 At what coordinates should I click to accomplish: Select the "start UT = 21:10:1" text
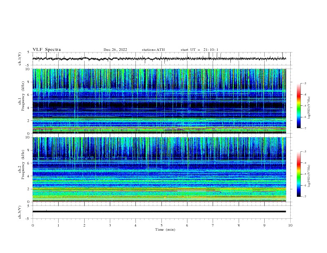click(x=199, y=50)
